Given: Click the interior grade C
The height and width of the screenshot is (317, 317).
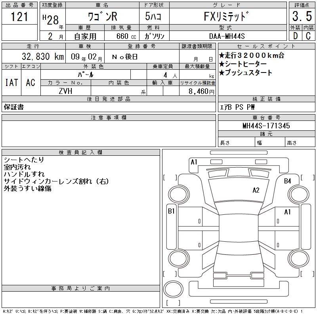Looking at the screenshot, I should point(308,36).
